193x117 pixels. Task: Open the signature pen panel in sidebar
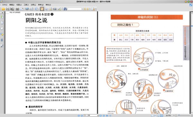coord(2,46)
